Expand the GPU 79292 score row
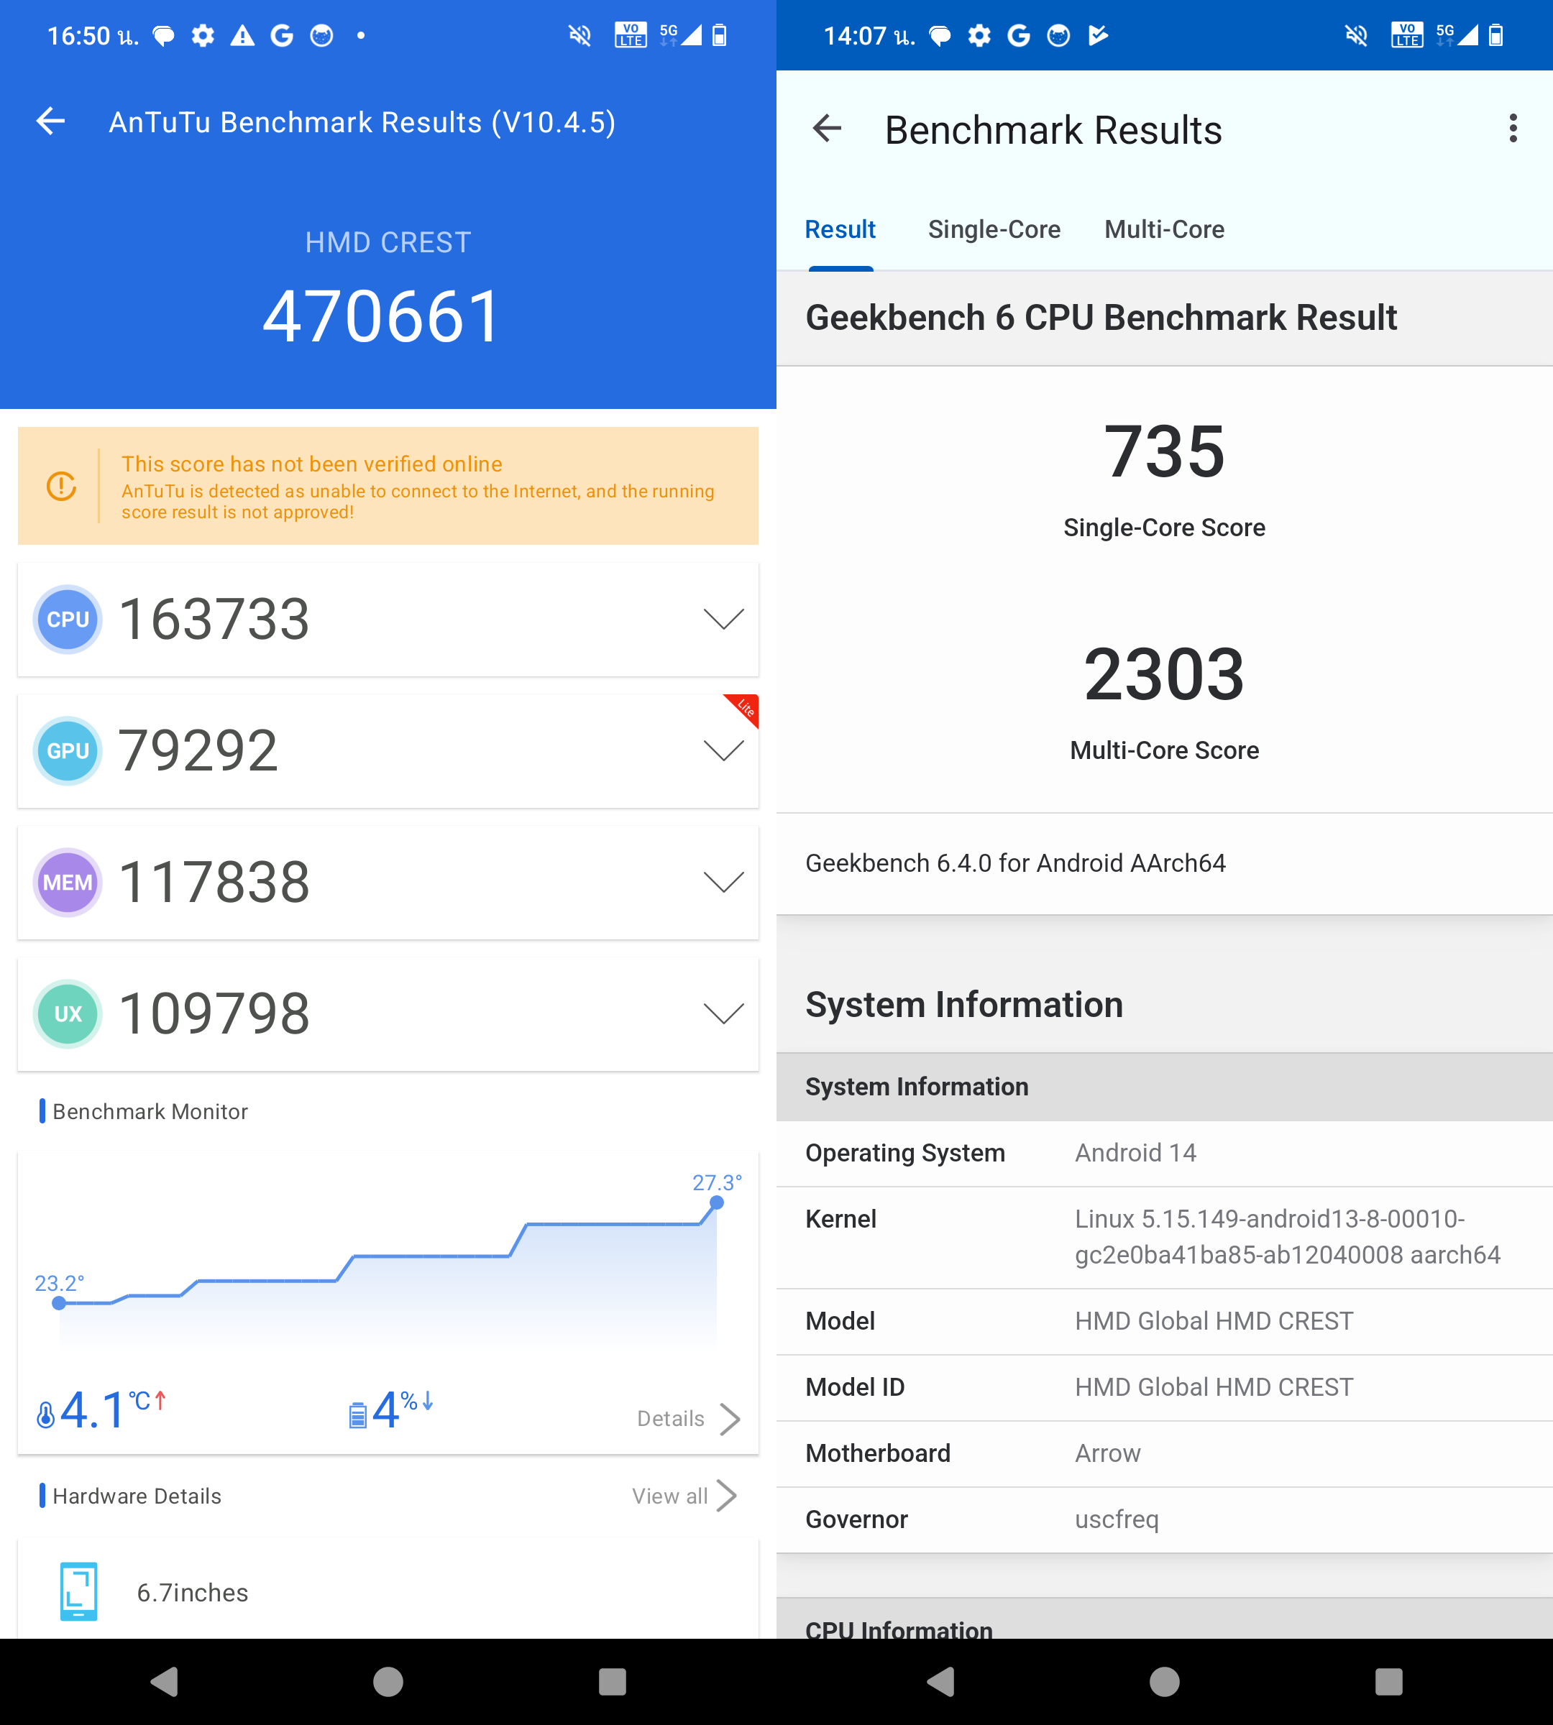 [723, 751]
